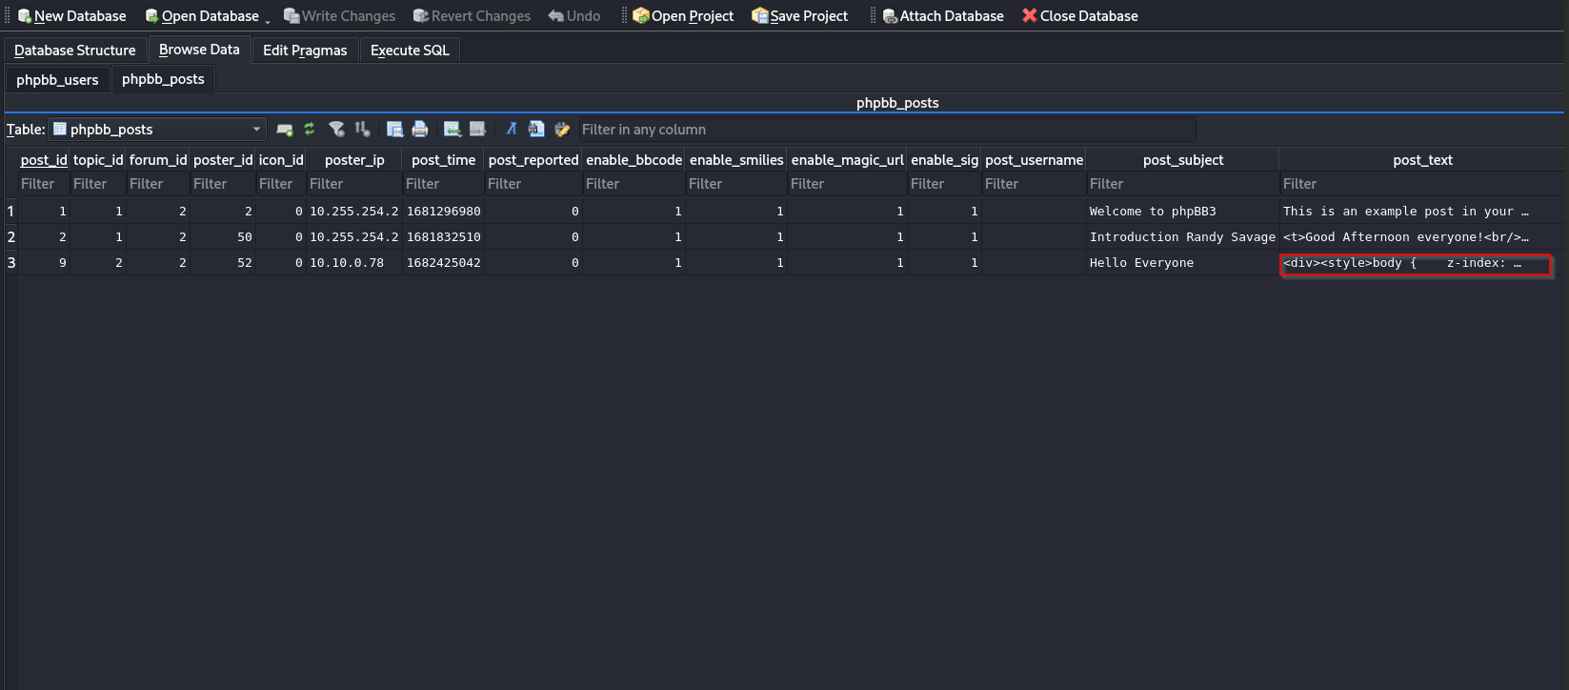
Task: Open a new data browser tab icon
Action: click(x=284, y=130)
